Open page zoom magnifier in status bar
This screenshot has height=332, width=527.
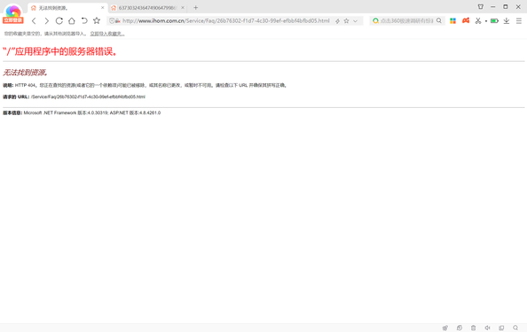tap(515, 328)
